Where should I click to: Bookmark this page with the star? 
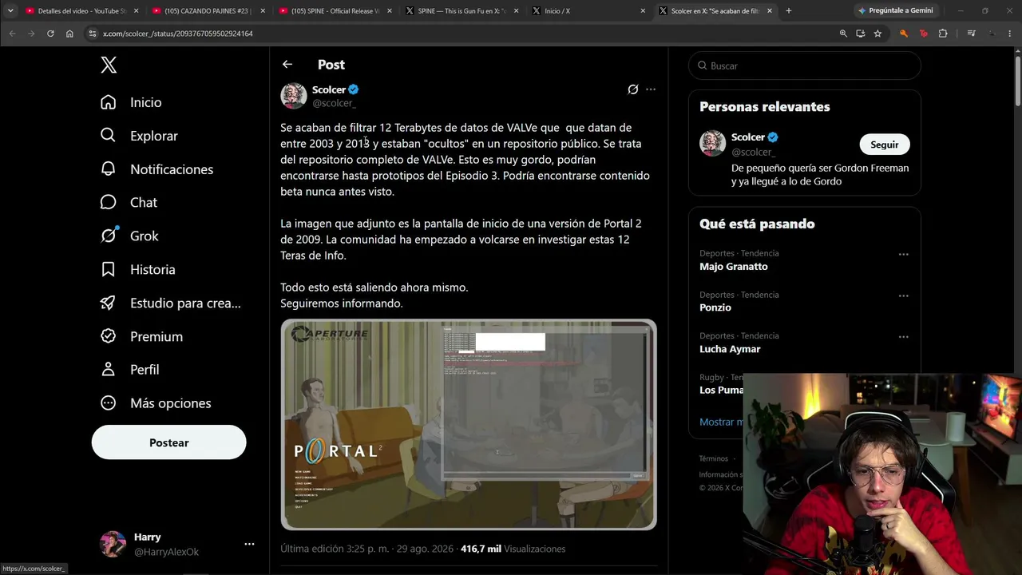pyautogui.click(x=877, y=34)
